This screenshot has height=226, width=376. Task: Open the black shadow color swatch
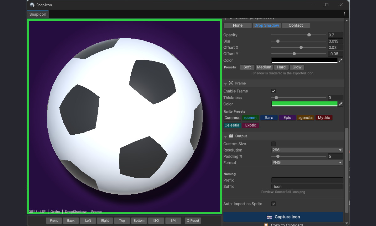[x=304, y=60]
